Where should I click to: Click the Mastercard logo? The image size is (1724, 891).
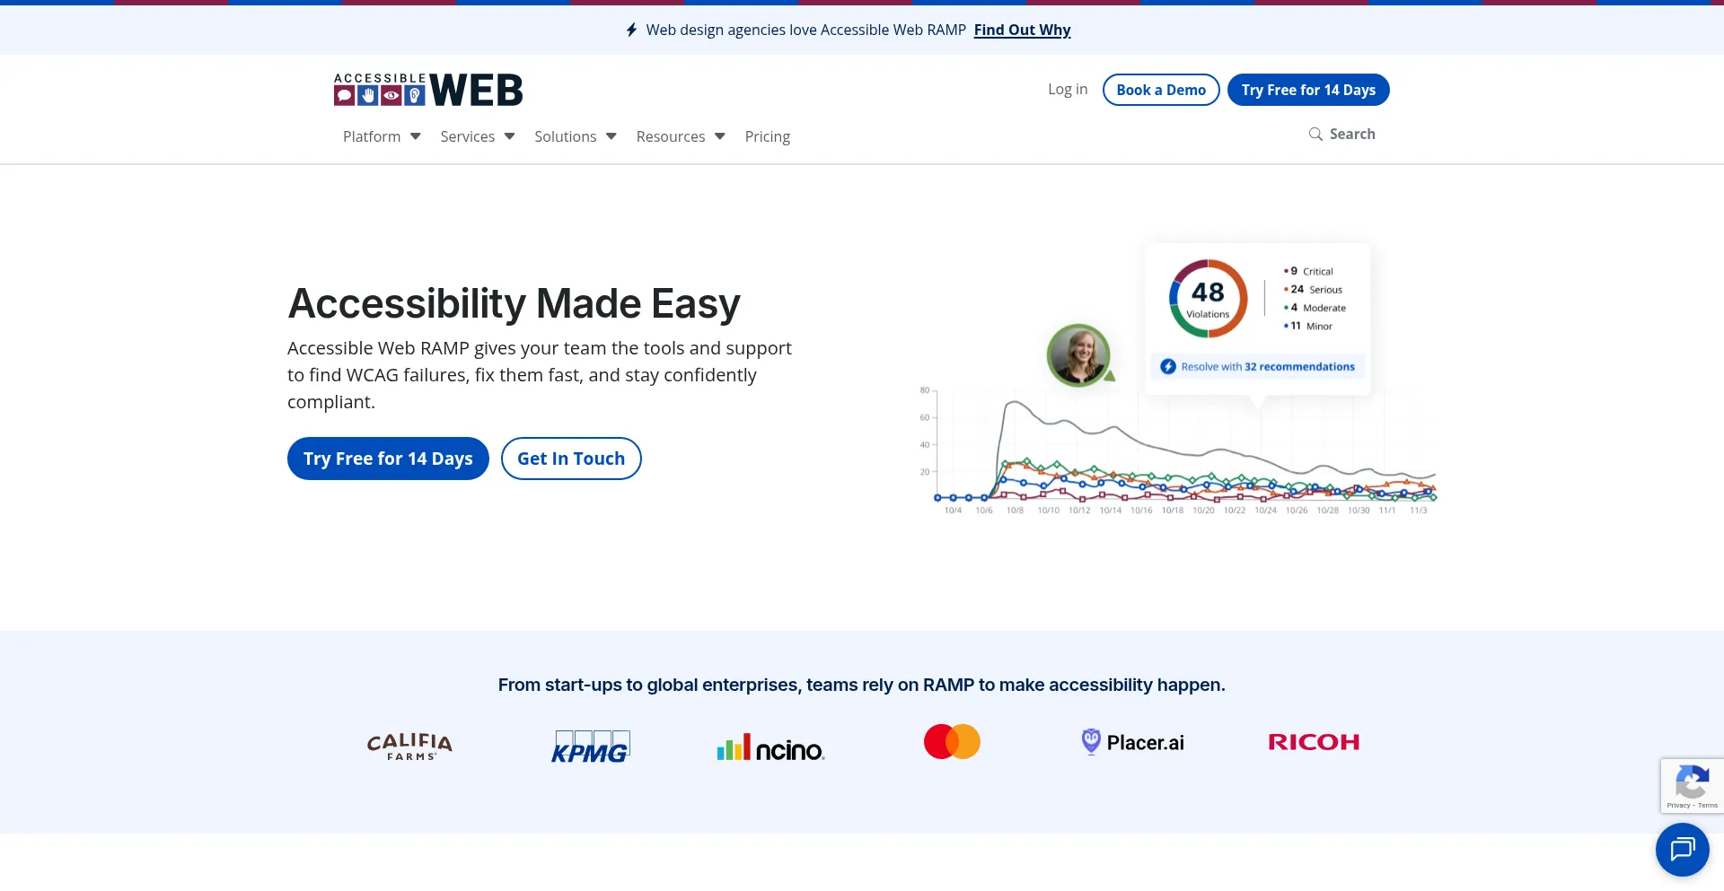(x=952, y=741)
